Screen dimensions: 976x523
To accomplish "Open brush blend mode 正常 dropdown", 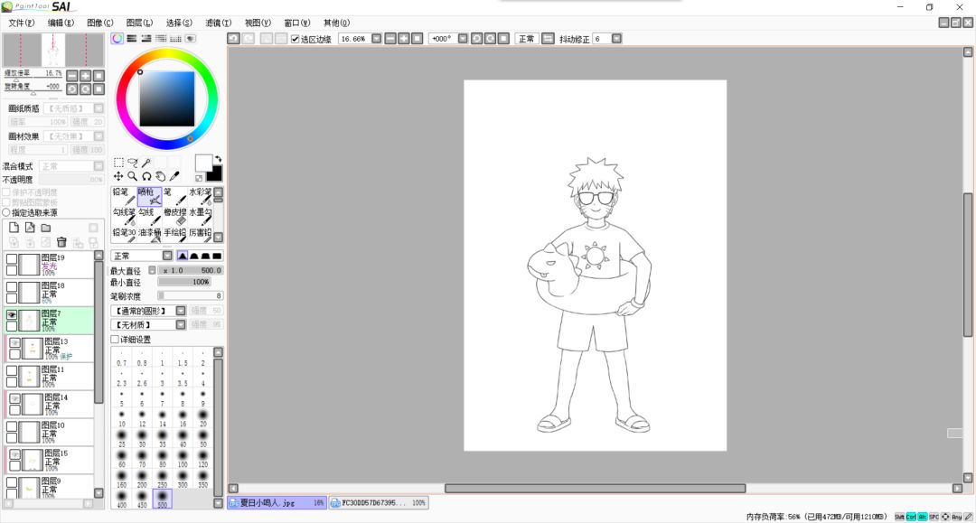I will 167,256.
